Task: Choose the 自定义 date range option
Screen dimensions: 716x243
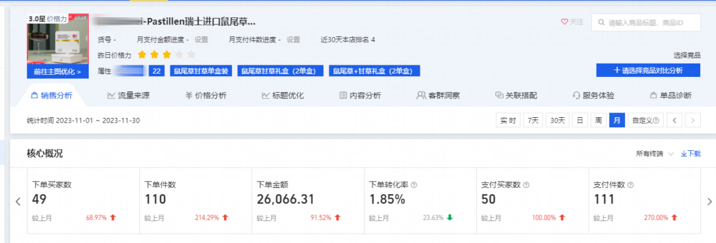Action: pos(646,121)
